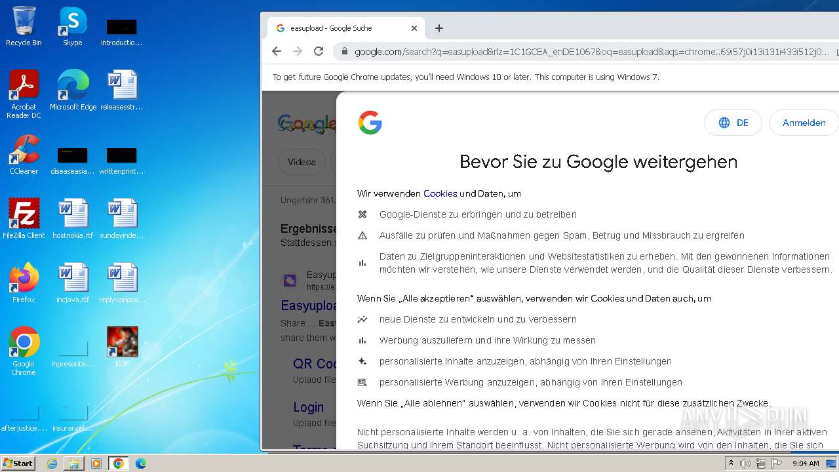Viewport: 839px width, 472px height.
Task: Launch CCleaner from the desktop
Action: coord(24,155)
